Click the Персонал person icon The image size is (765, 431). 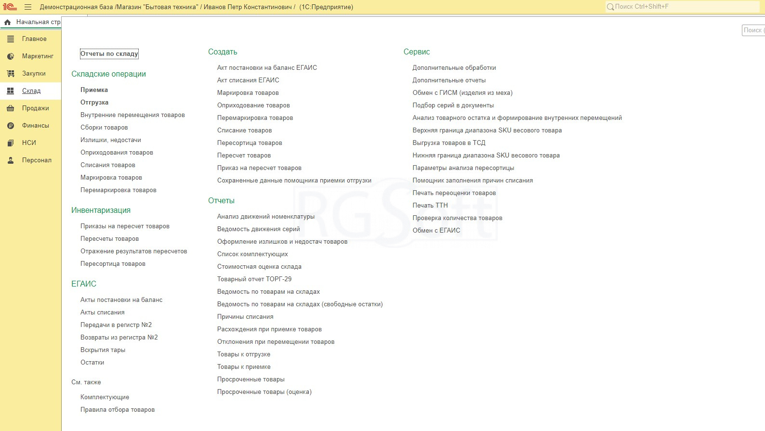pos(11,160)
